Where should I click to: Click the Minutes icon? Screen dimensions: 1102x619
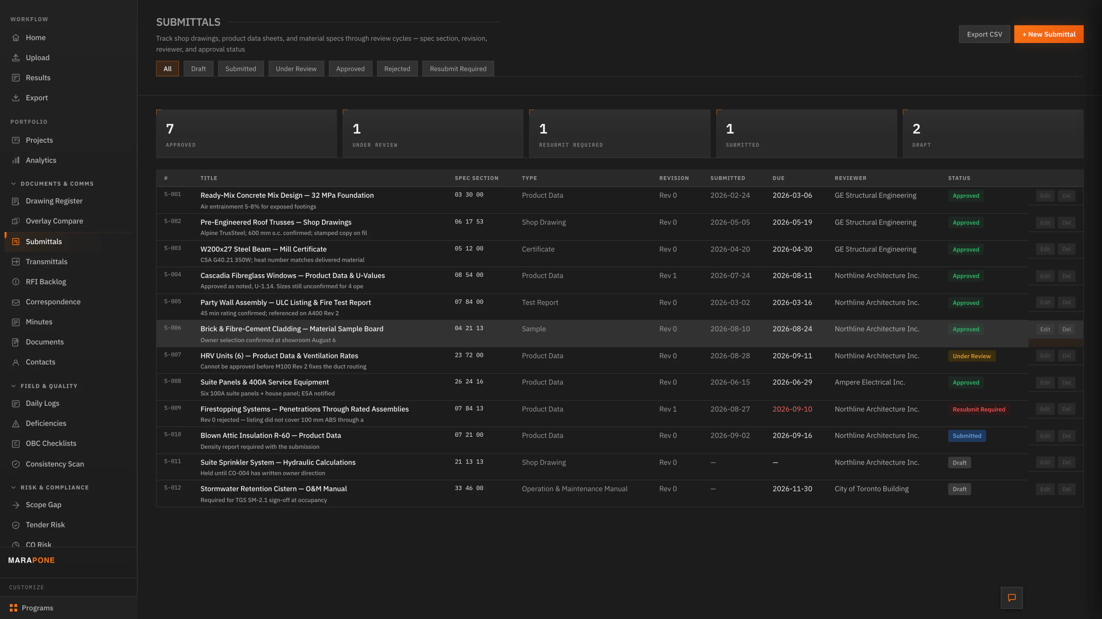pyautogui.click(x=16, y=322)
